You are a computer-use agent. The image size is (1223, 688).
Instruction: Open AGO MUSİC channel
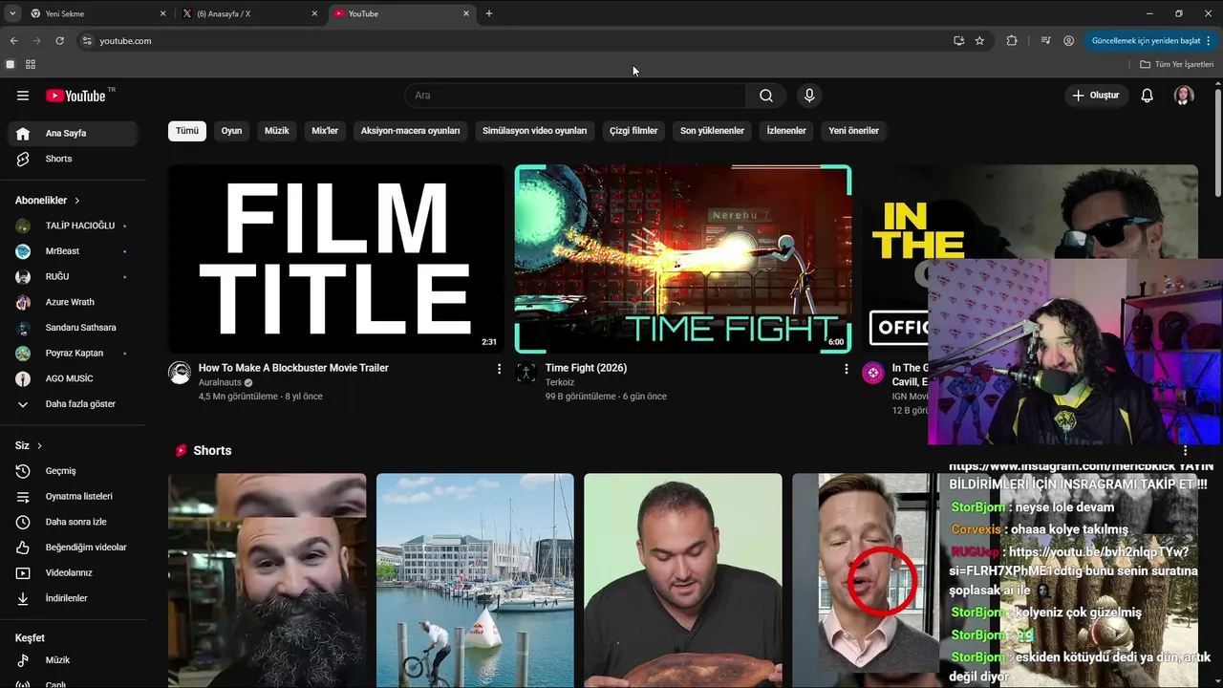click(73, 378)
